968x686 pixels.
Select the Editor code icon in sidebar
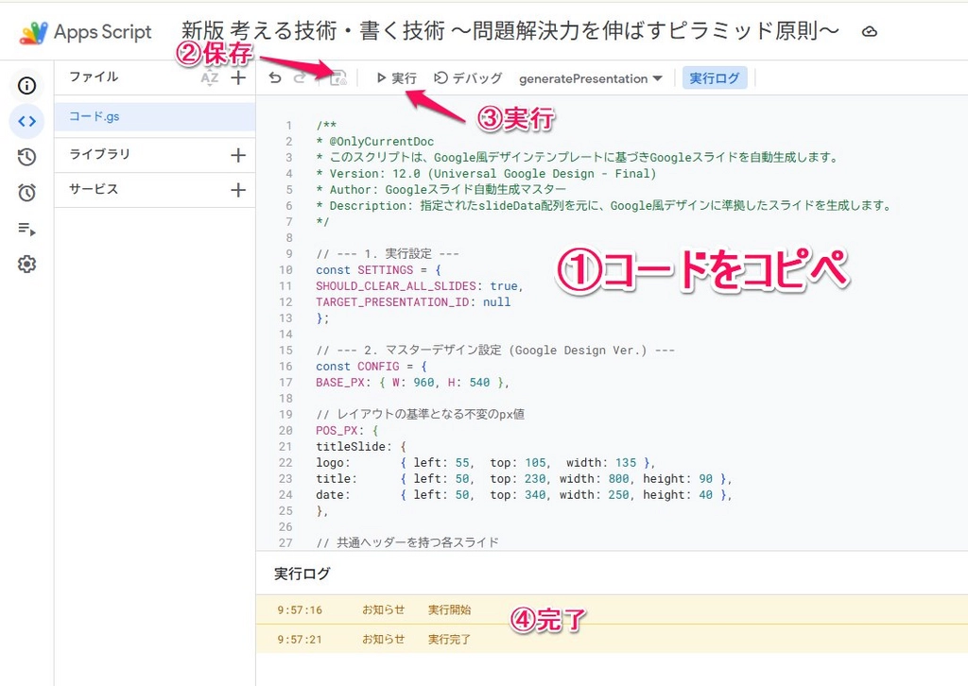(26, 122)
